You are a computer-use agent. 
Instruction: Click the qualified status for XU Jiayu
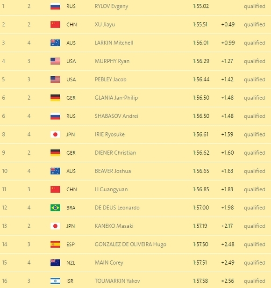click(x=254, y=25)
